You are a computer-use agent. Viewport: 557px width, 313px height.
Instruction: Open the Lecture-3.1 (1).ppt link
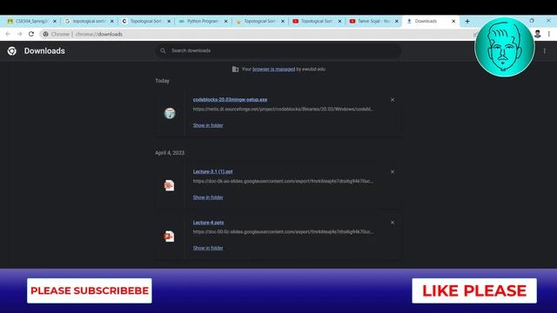coord(212,171)
